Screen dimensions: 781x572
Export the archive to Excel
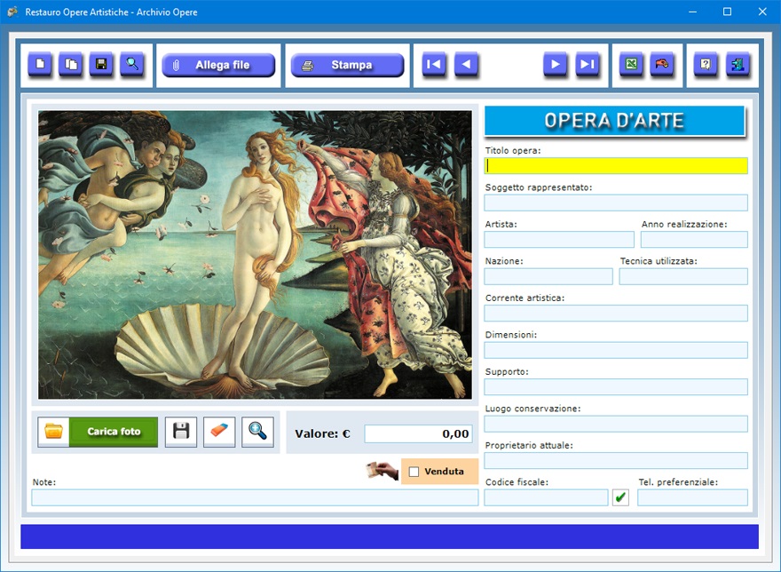[631, 65]
